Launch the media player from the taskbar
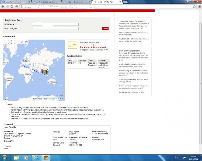 point(26,158)
